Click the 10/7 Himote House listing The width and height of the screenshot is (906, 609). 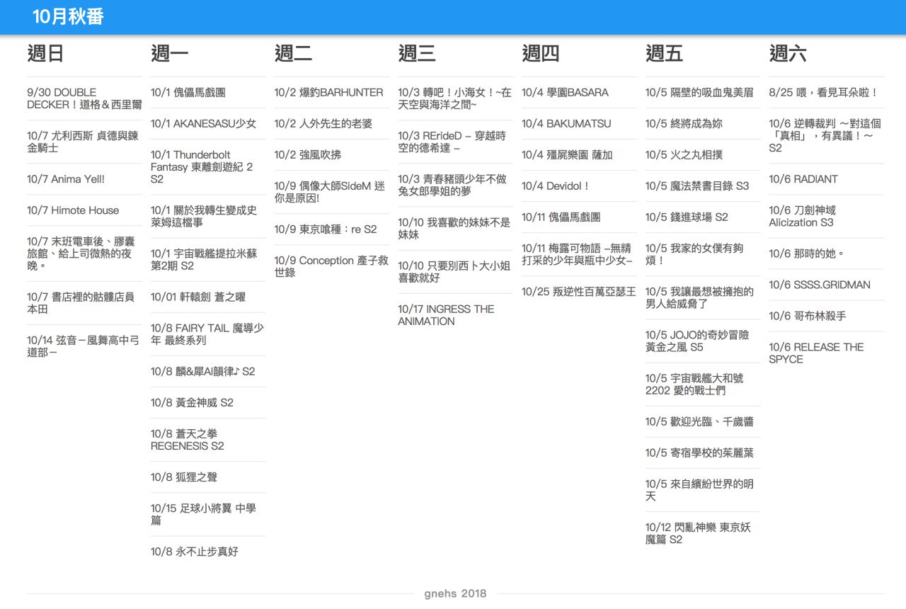73,210
